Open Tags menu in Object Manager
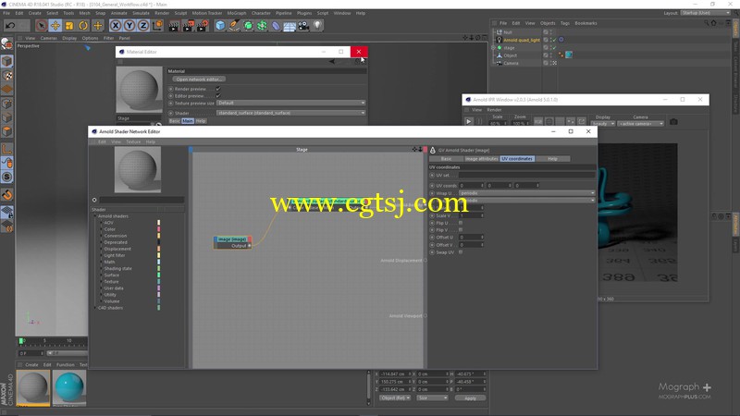The width and height of the screenshot is (740, 416). pos(565,23)
